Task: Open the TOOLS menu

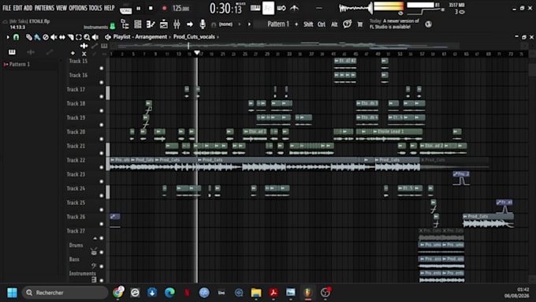Action: (x=95, y=8)
